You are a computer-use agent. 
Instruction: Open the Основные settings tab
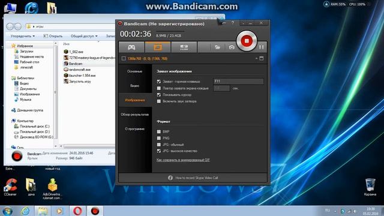coord(134,71)
